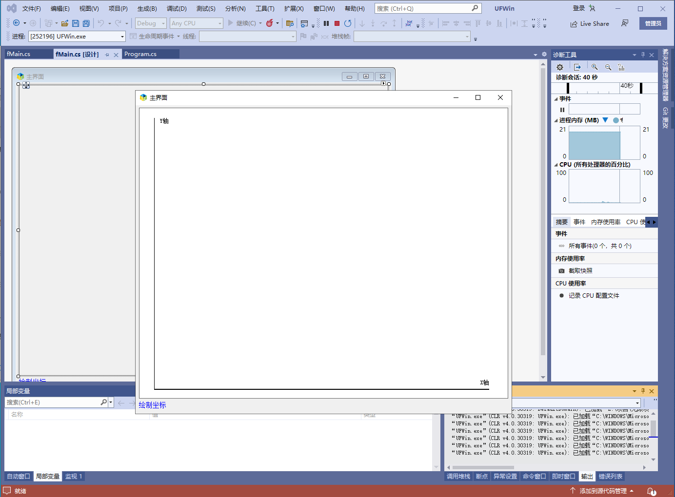Click the feedback person icon
The image size is (675, 497).
(625, 23)
